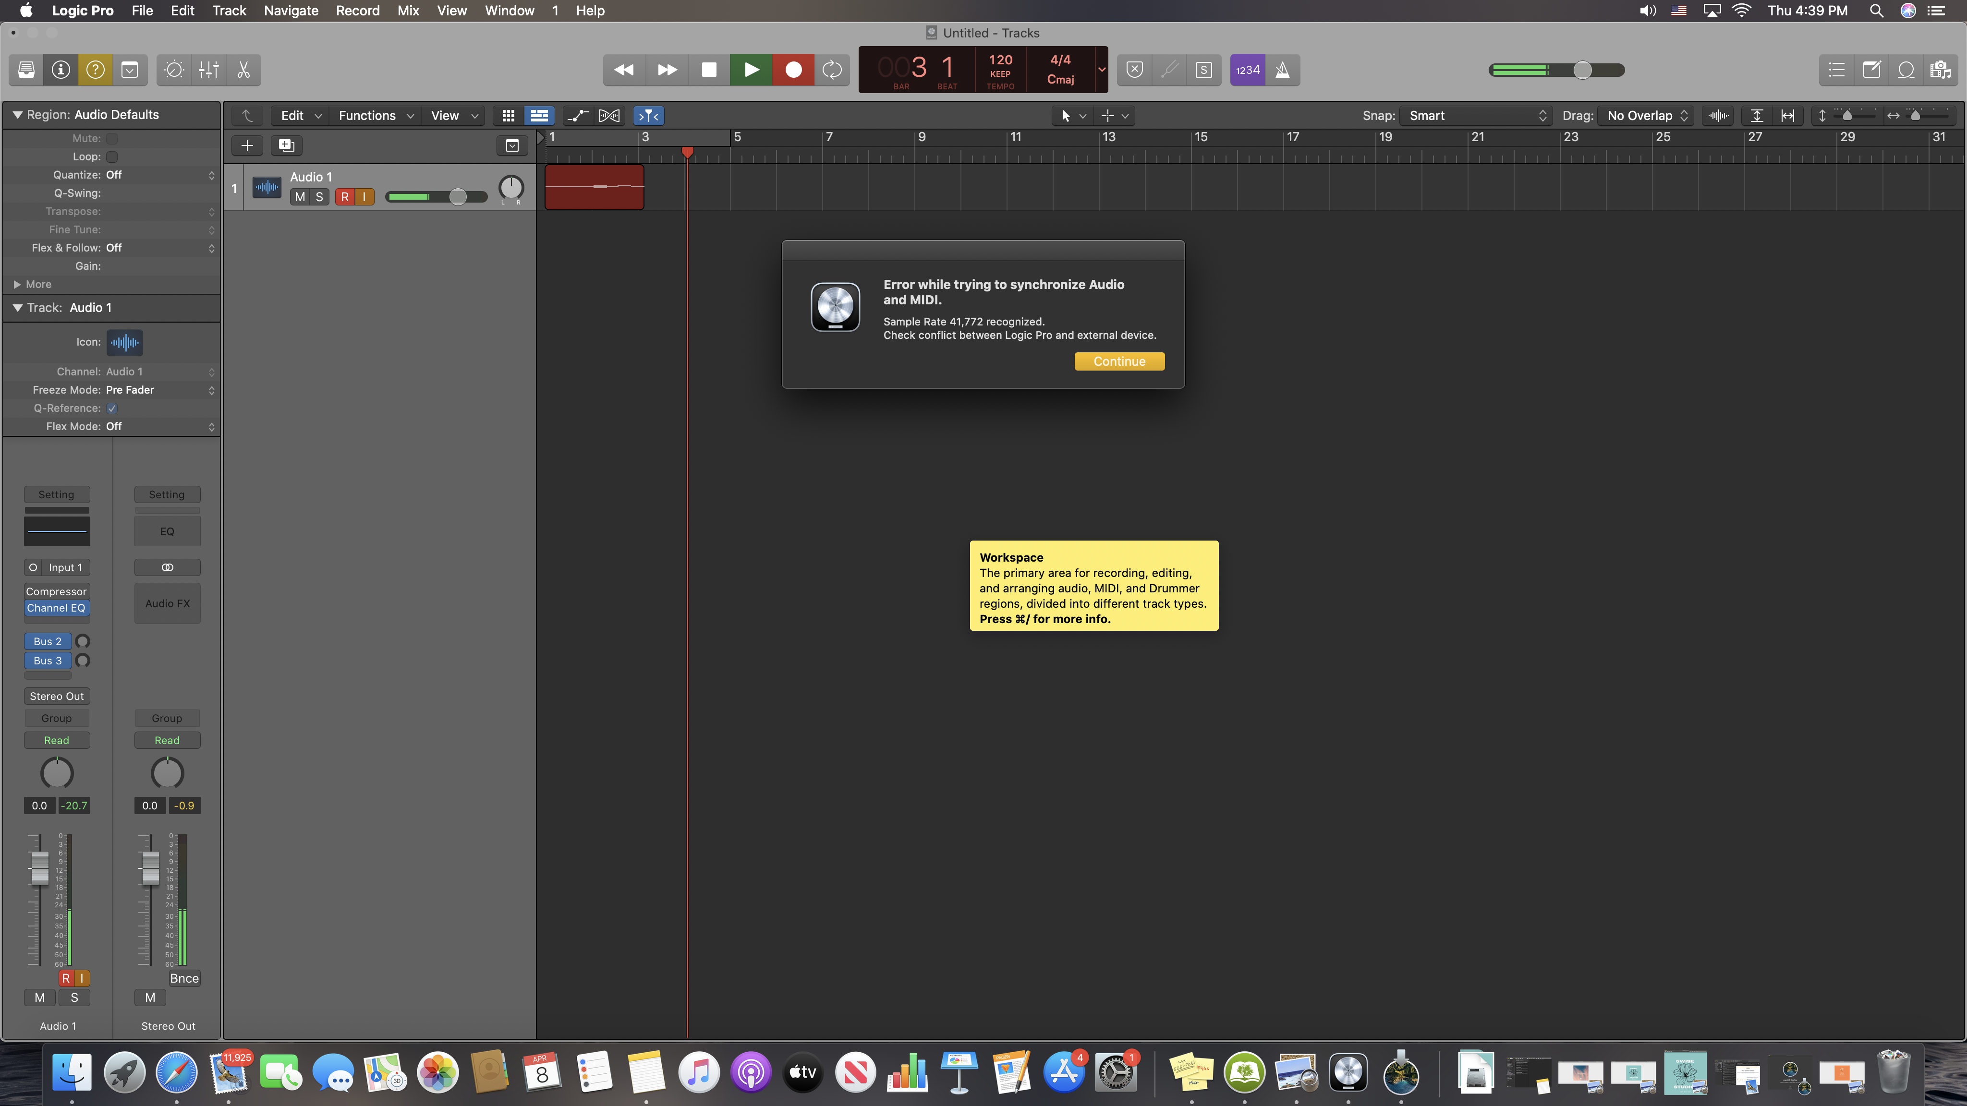
Task: Click the Record button in transport
Action: (x=792, y=70)
